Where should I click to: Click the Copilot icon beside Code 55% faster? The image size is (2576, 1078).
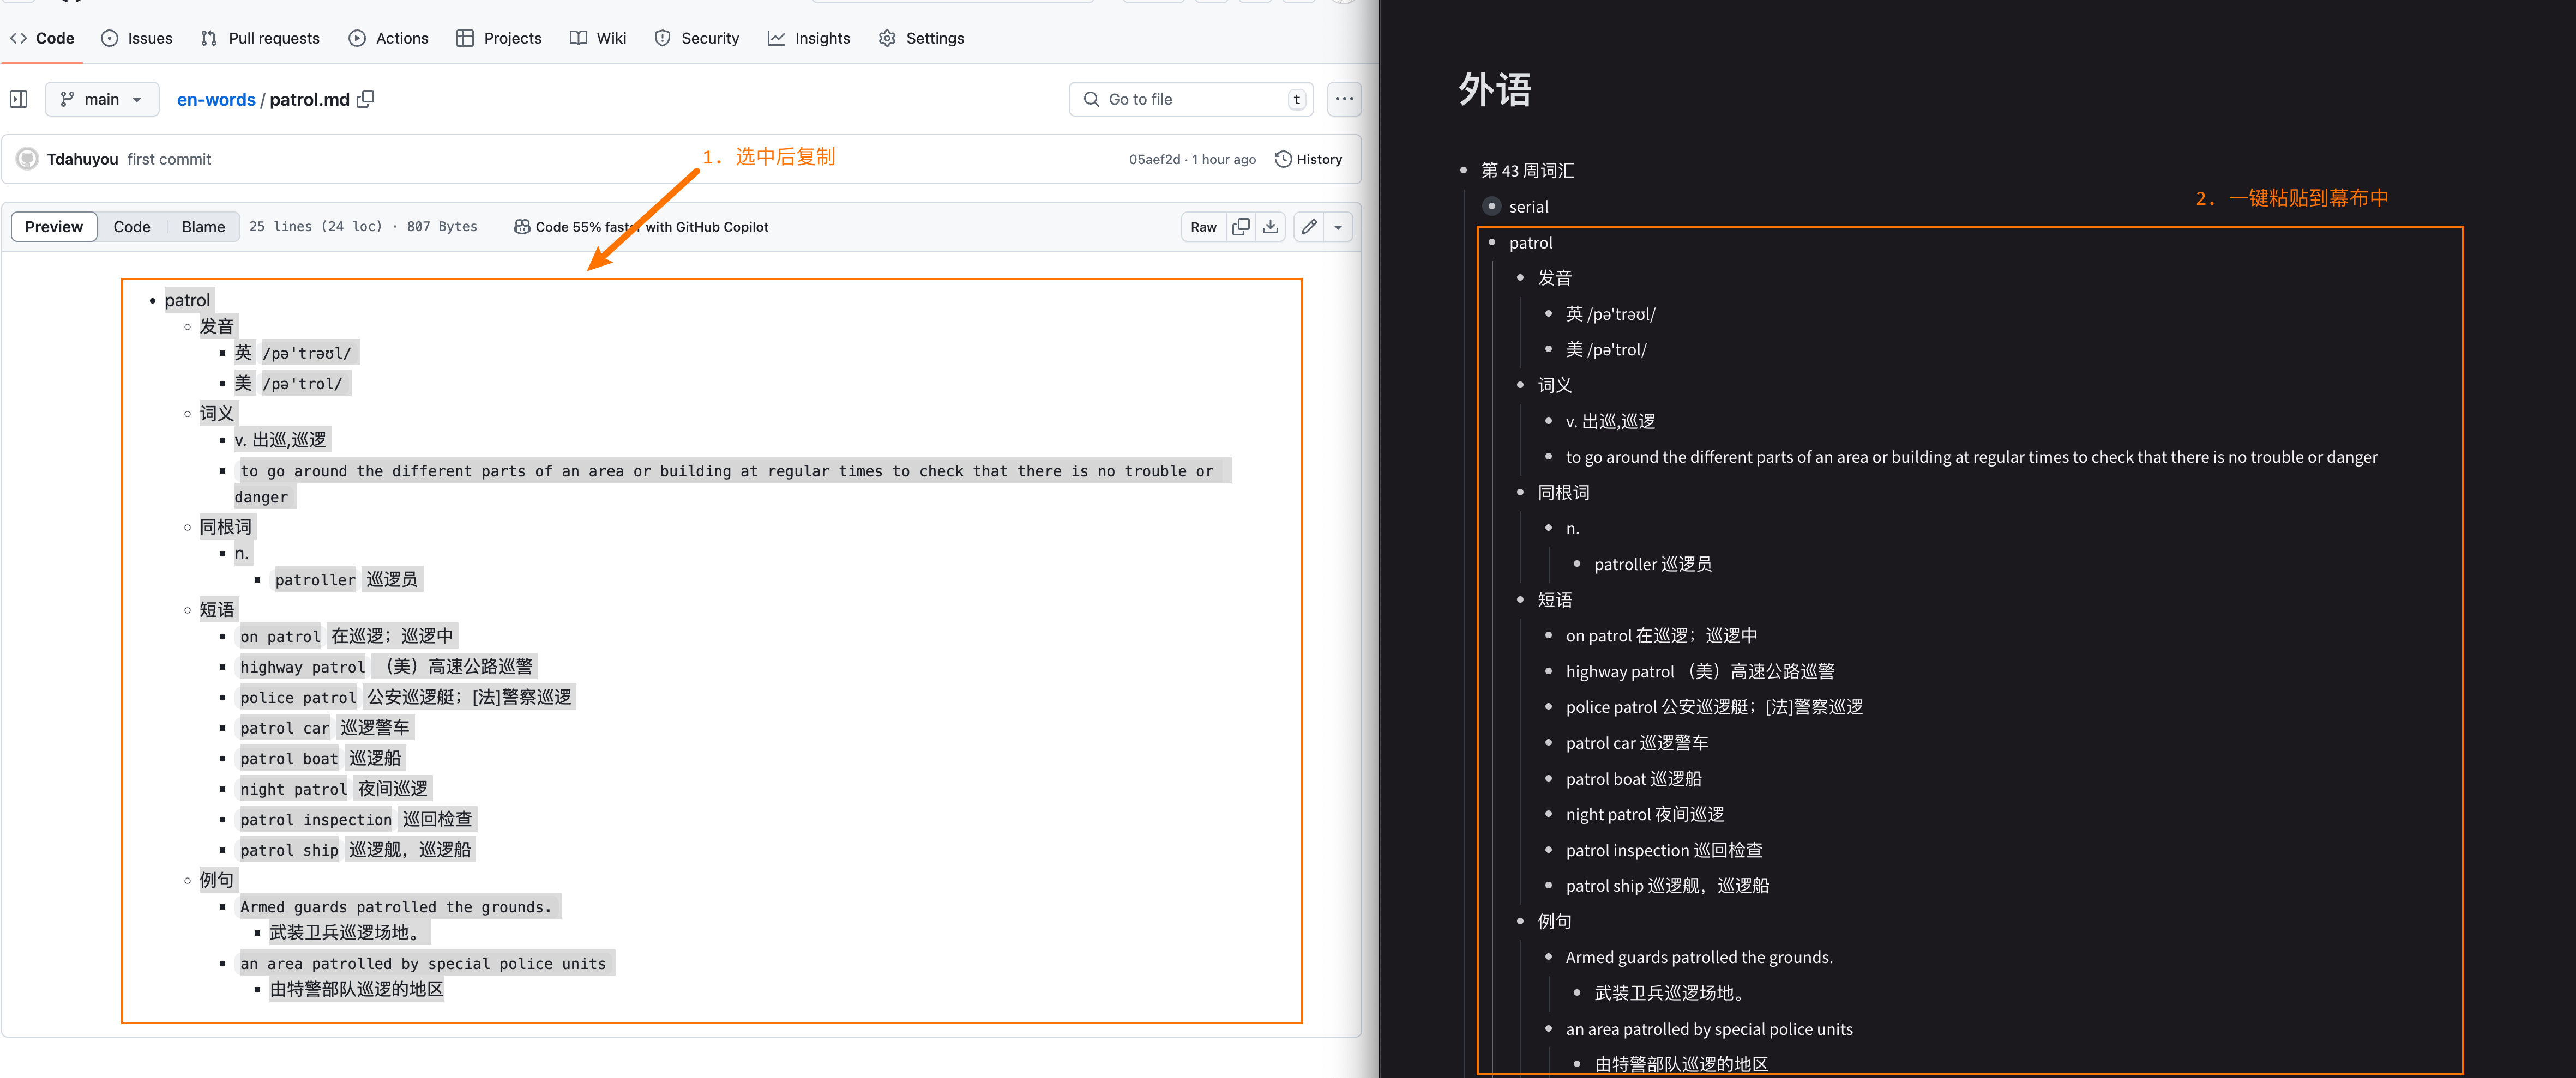pos(522,227)
